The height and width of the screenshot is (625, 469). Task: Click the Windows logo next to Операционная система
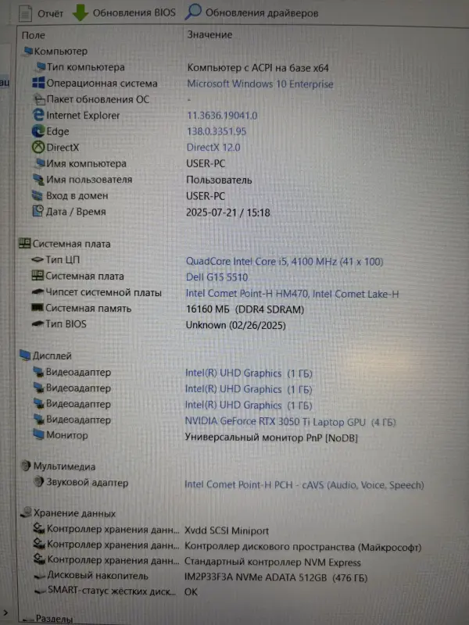pyautogui.click(x=38, y=83)
